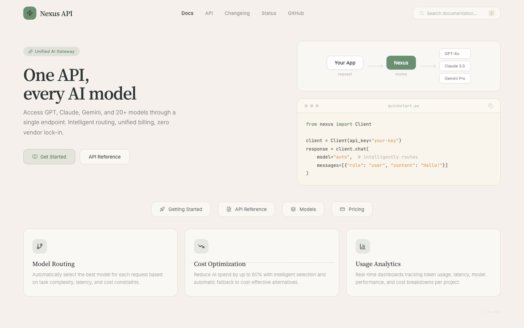Click the magnifier icon in the search box
The image size is (524, 328).
[x=421, y=13]
